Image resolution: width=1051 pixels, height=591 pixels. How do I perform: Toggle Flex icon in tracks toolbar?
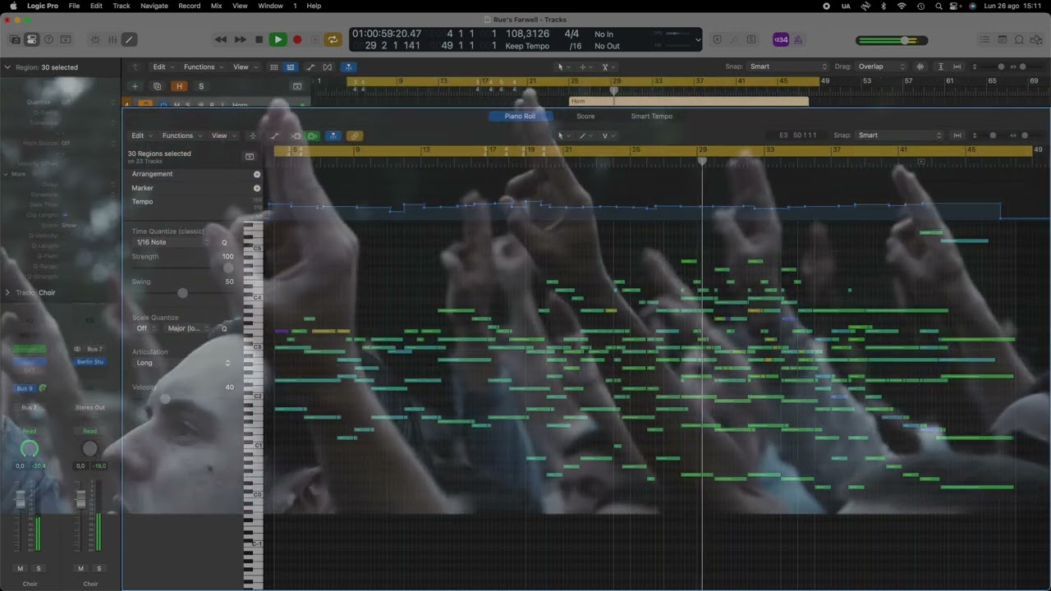328,66
